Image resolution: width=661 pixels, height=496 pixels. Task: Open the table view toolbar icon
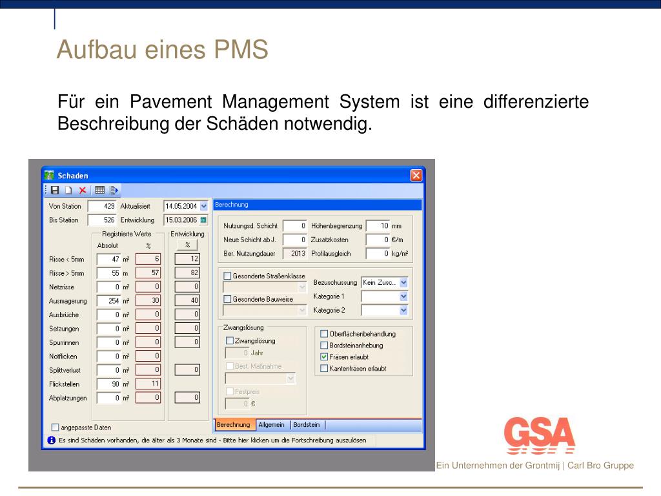coord(100,190)
